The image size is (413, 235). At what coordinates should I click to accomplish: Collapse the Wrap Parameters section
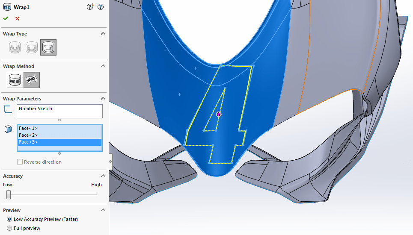coord(103,99)
